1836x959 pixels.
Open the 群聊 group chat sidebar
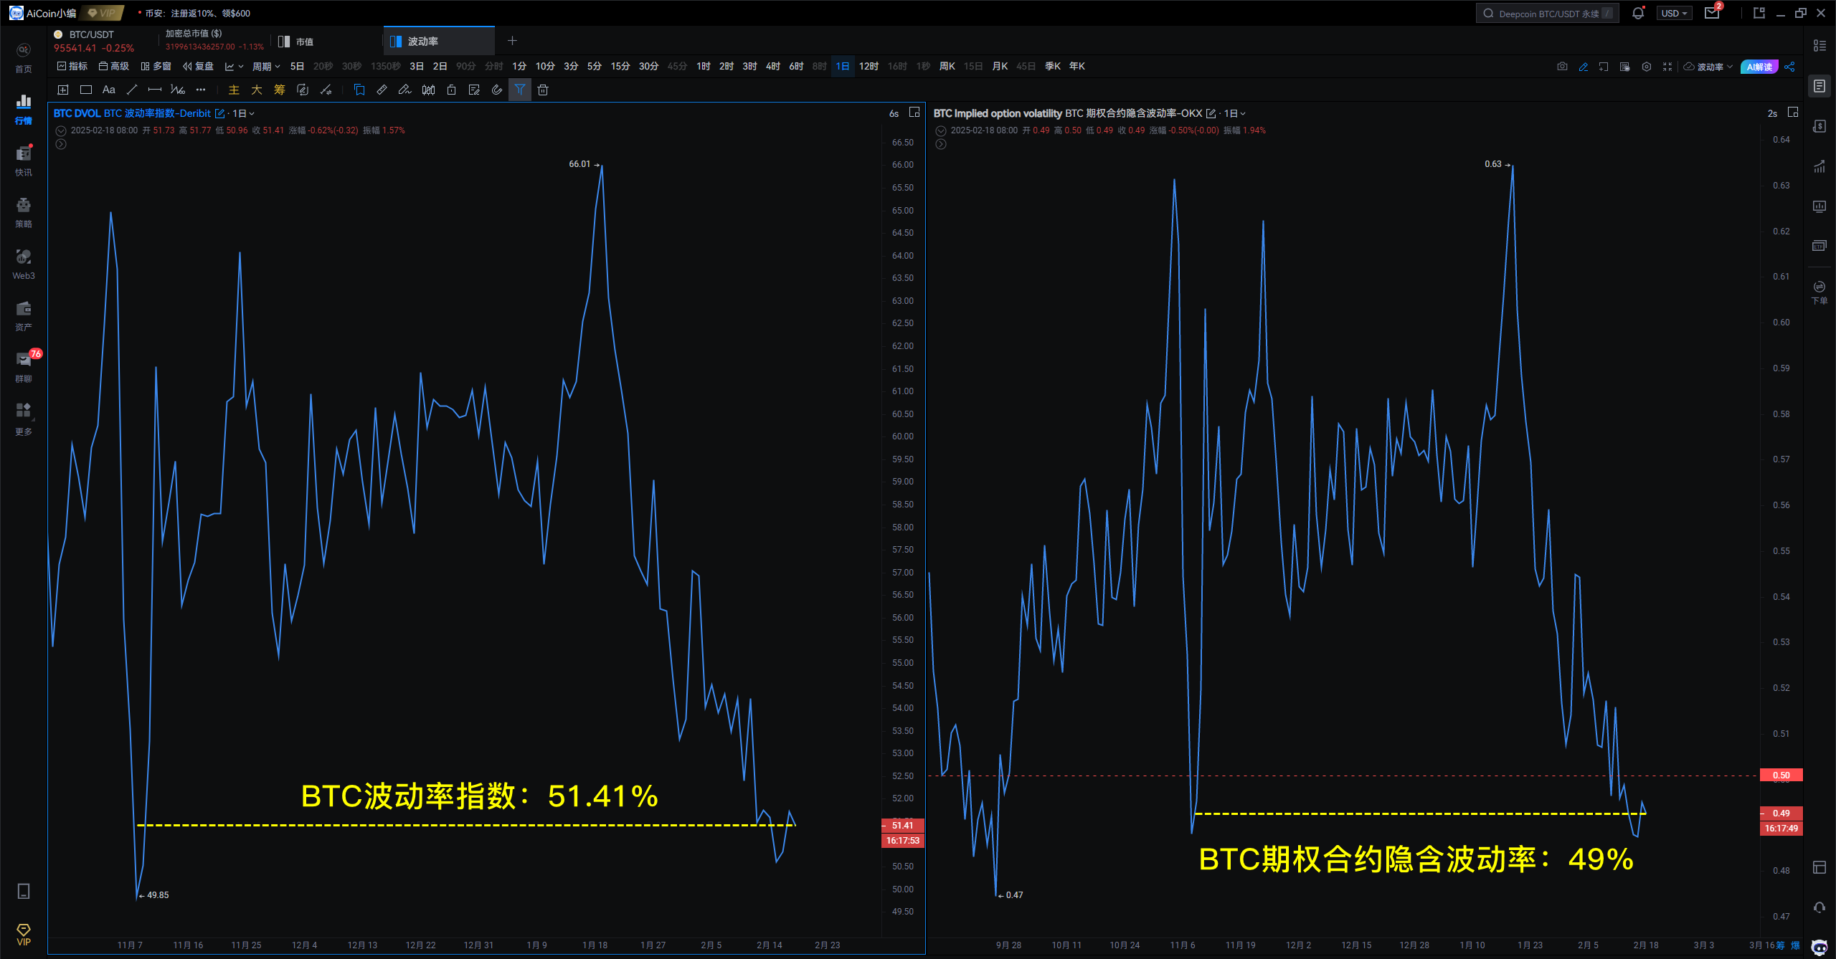tap(24, 367)
